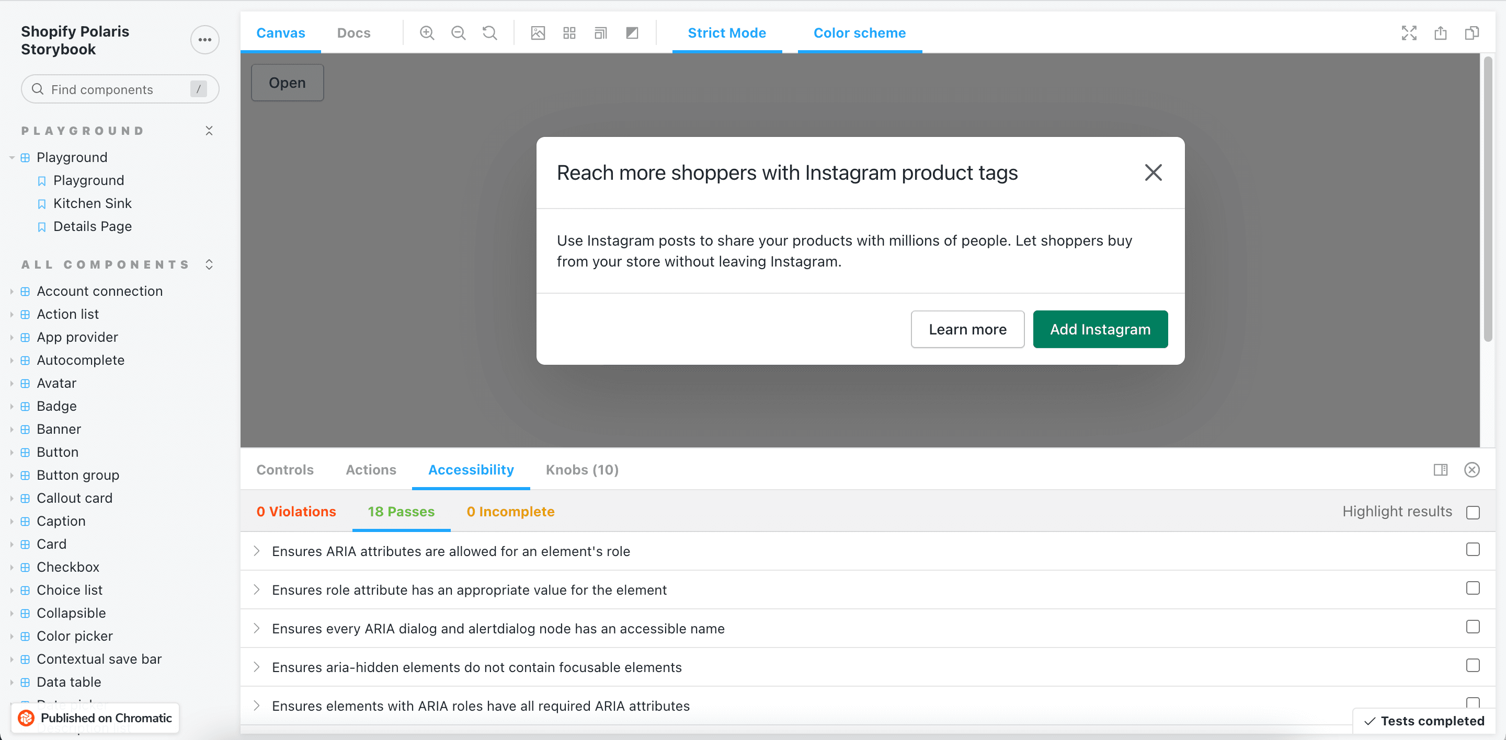Expand the aria-hidden focusable elements rule

257,666
